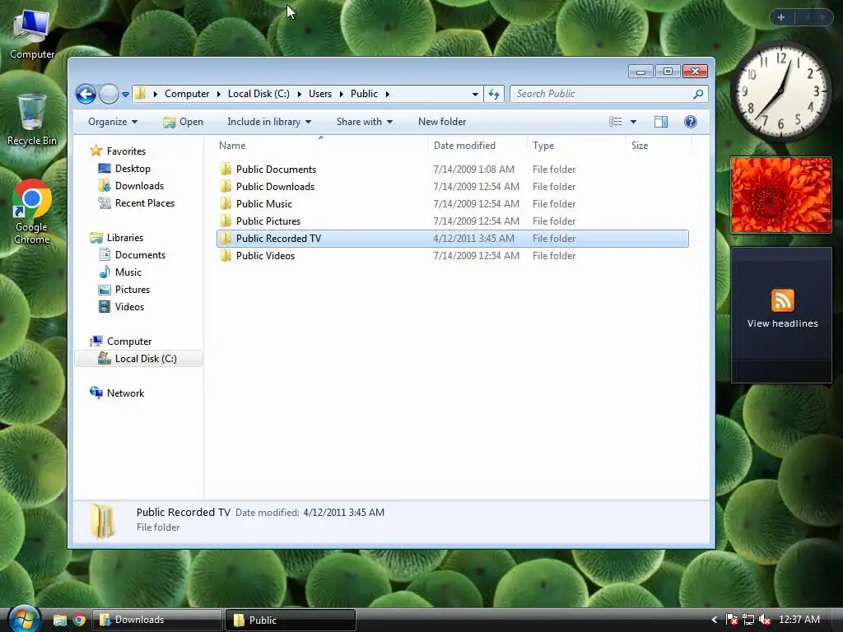Select the Google Chrome desktop shortcut
Screen dimensions: 843x632
(32, 212)
